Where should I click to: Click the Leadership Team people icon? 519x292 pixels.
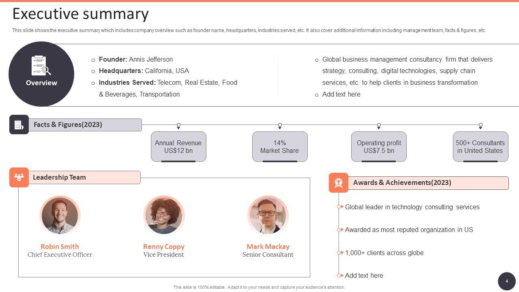19,177
